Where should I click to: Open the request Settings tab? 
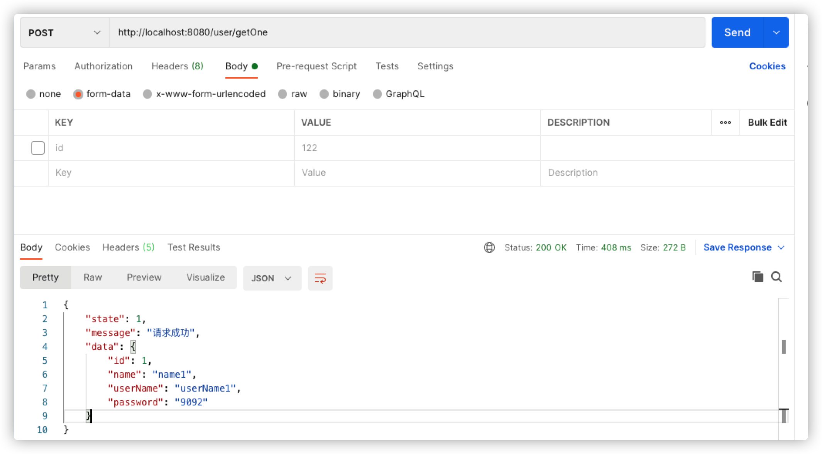click(x=435, y=66)
